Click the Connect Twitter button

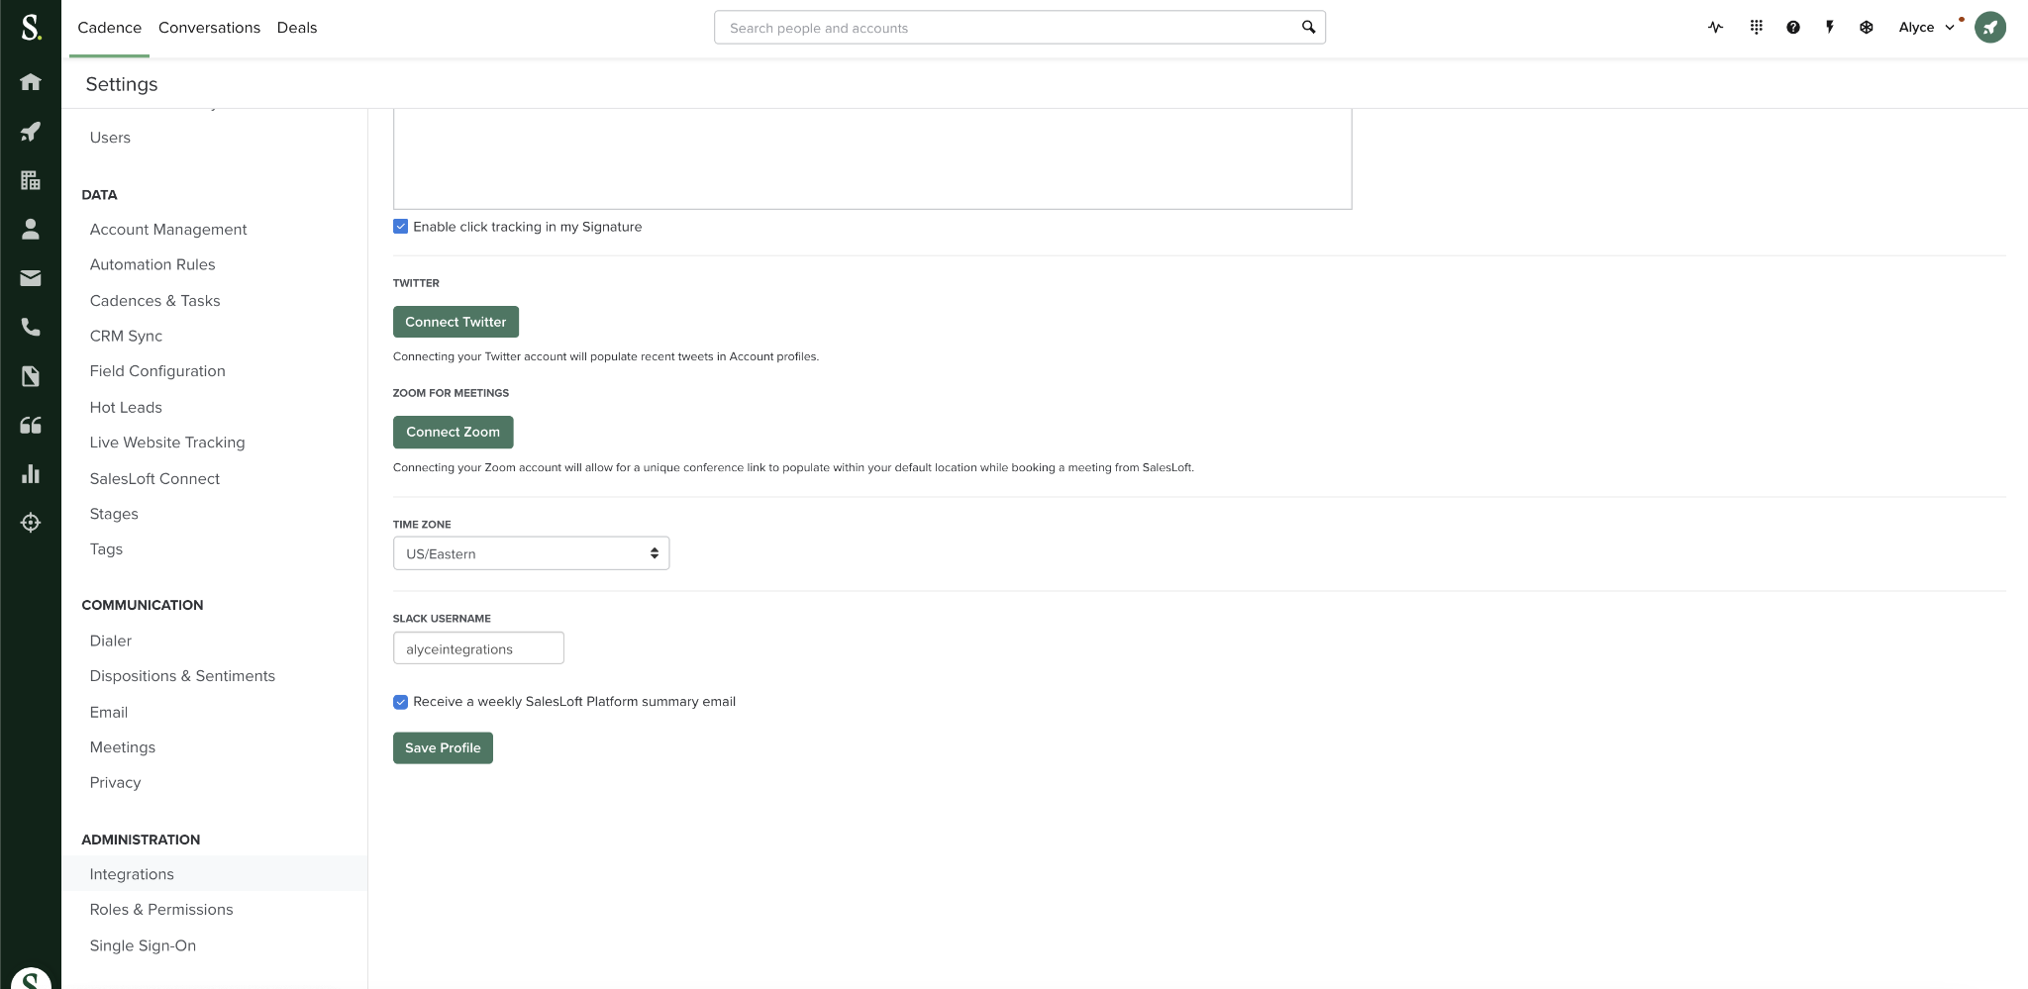click(456, 322)
